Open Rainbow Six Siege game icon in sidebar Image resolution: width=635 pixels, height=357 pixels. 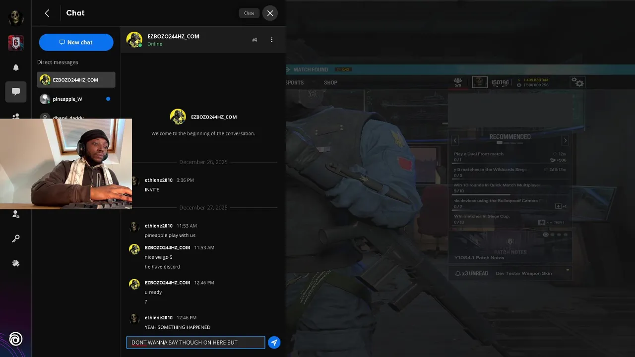[x=16, y=43]
